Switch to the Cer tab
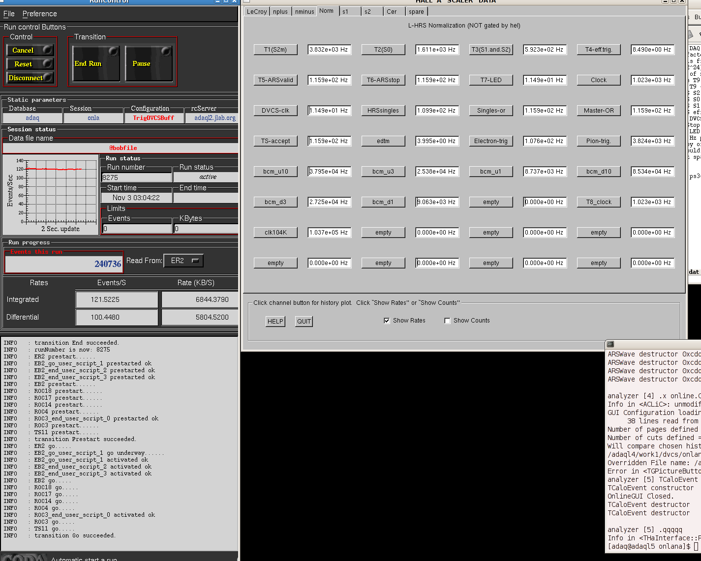 pyautogui.click(x=394, y=11)
